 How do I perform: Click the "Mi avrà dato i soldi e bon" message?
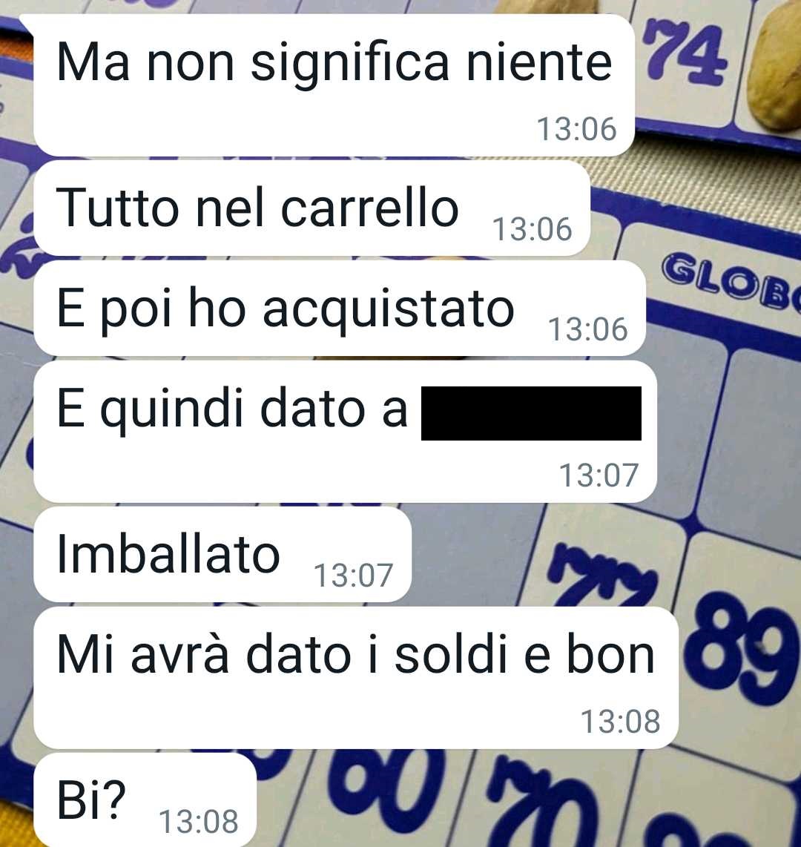(x=356, y=677)
